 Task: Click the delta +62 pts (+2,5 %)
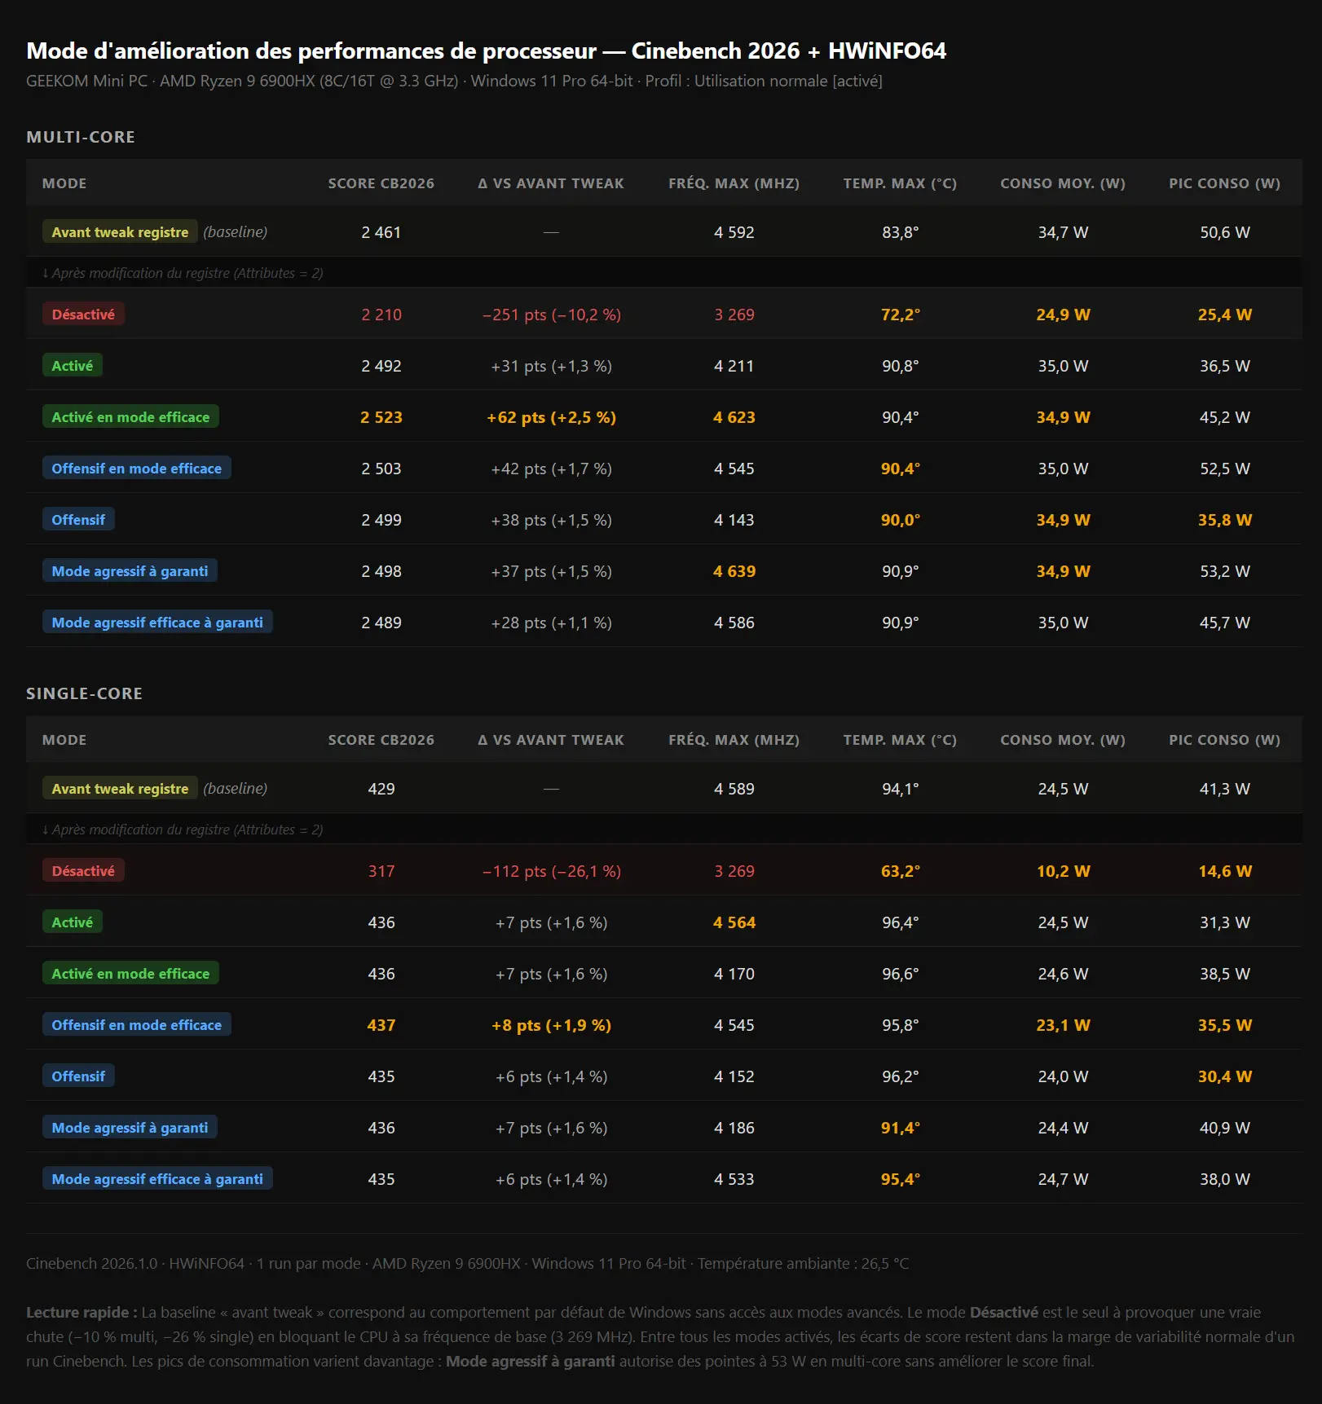(551, 417)
